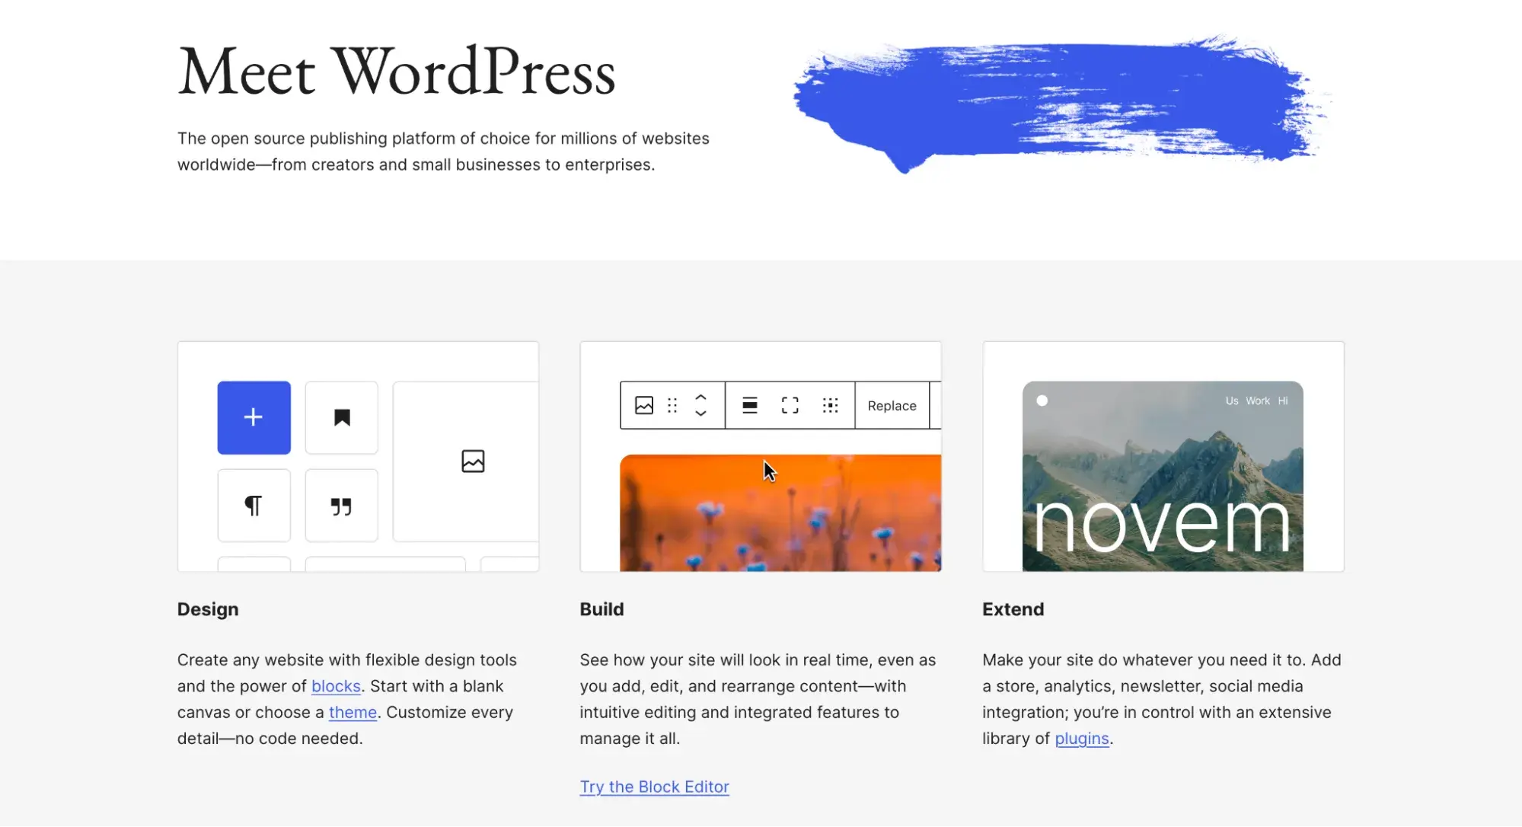The image size is (1522, 827).
Task: Open the "theme" link in the Design description
Action: click(x=353, y=712)
